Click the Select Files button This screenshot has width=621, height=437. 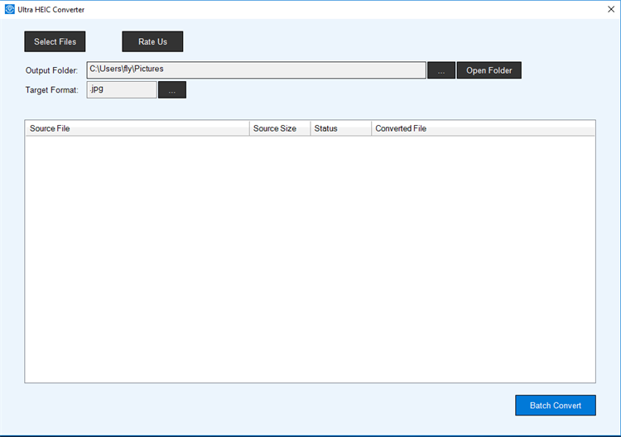pos(55,41)
